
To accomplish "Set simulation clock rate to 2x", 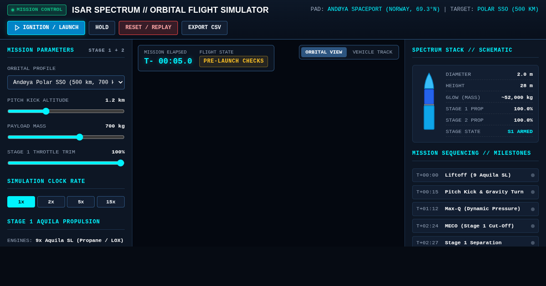I will point(51,202).
